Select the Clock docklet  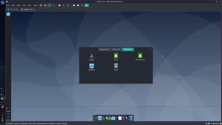(x=116, y=57)
